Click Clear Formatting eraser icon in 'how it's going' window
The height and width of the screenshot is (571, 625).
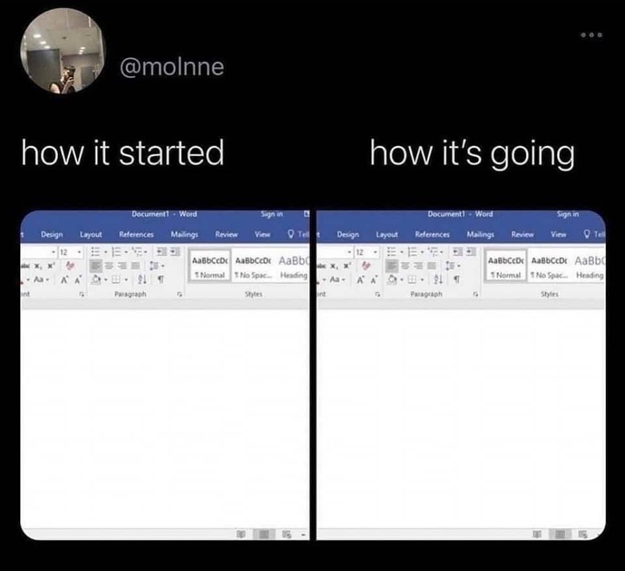(367, 266)
